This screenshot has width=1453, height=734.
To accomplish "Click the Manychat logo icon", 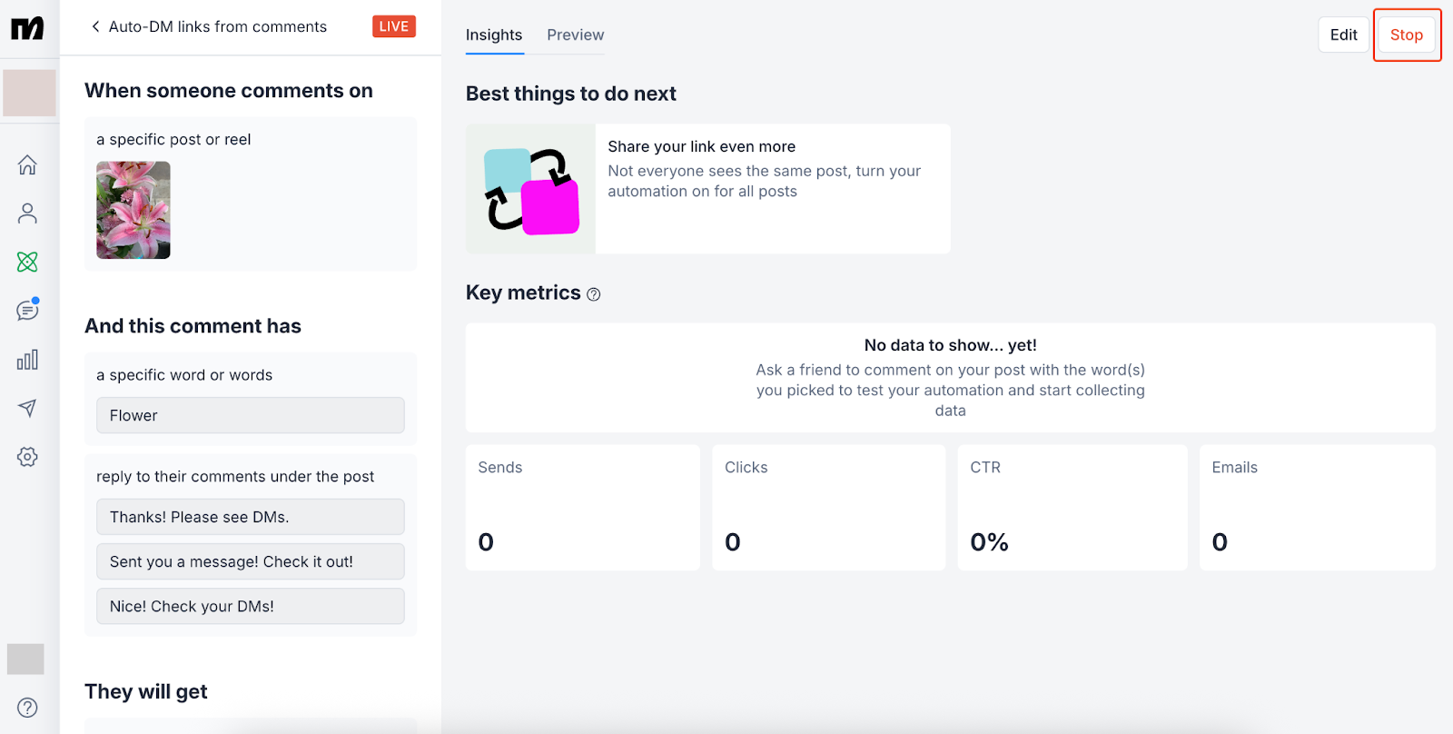I will click(27, 28).
